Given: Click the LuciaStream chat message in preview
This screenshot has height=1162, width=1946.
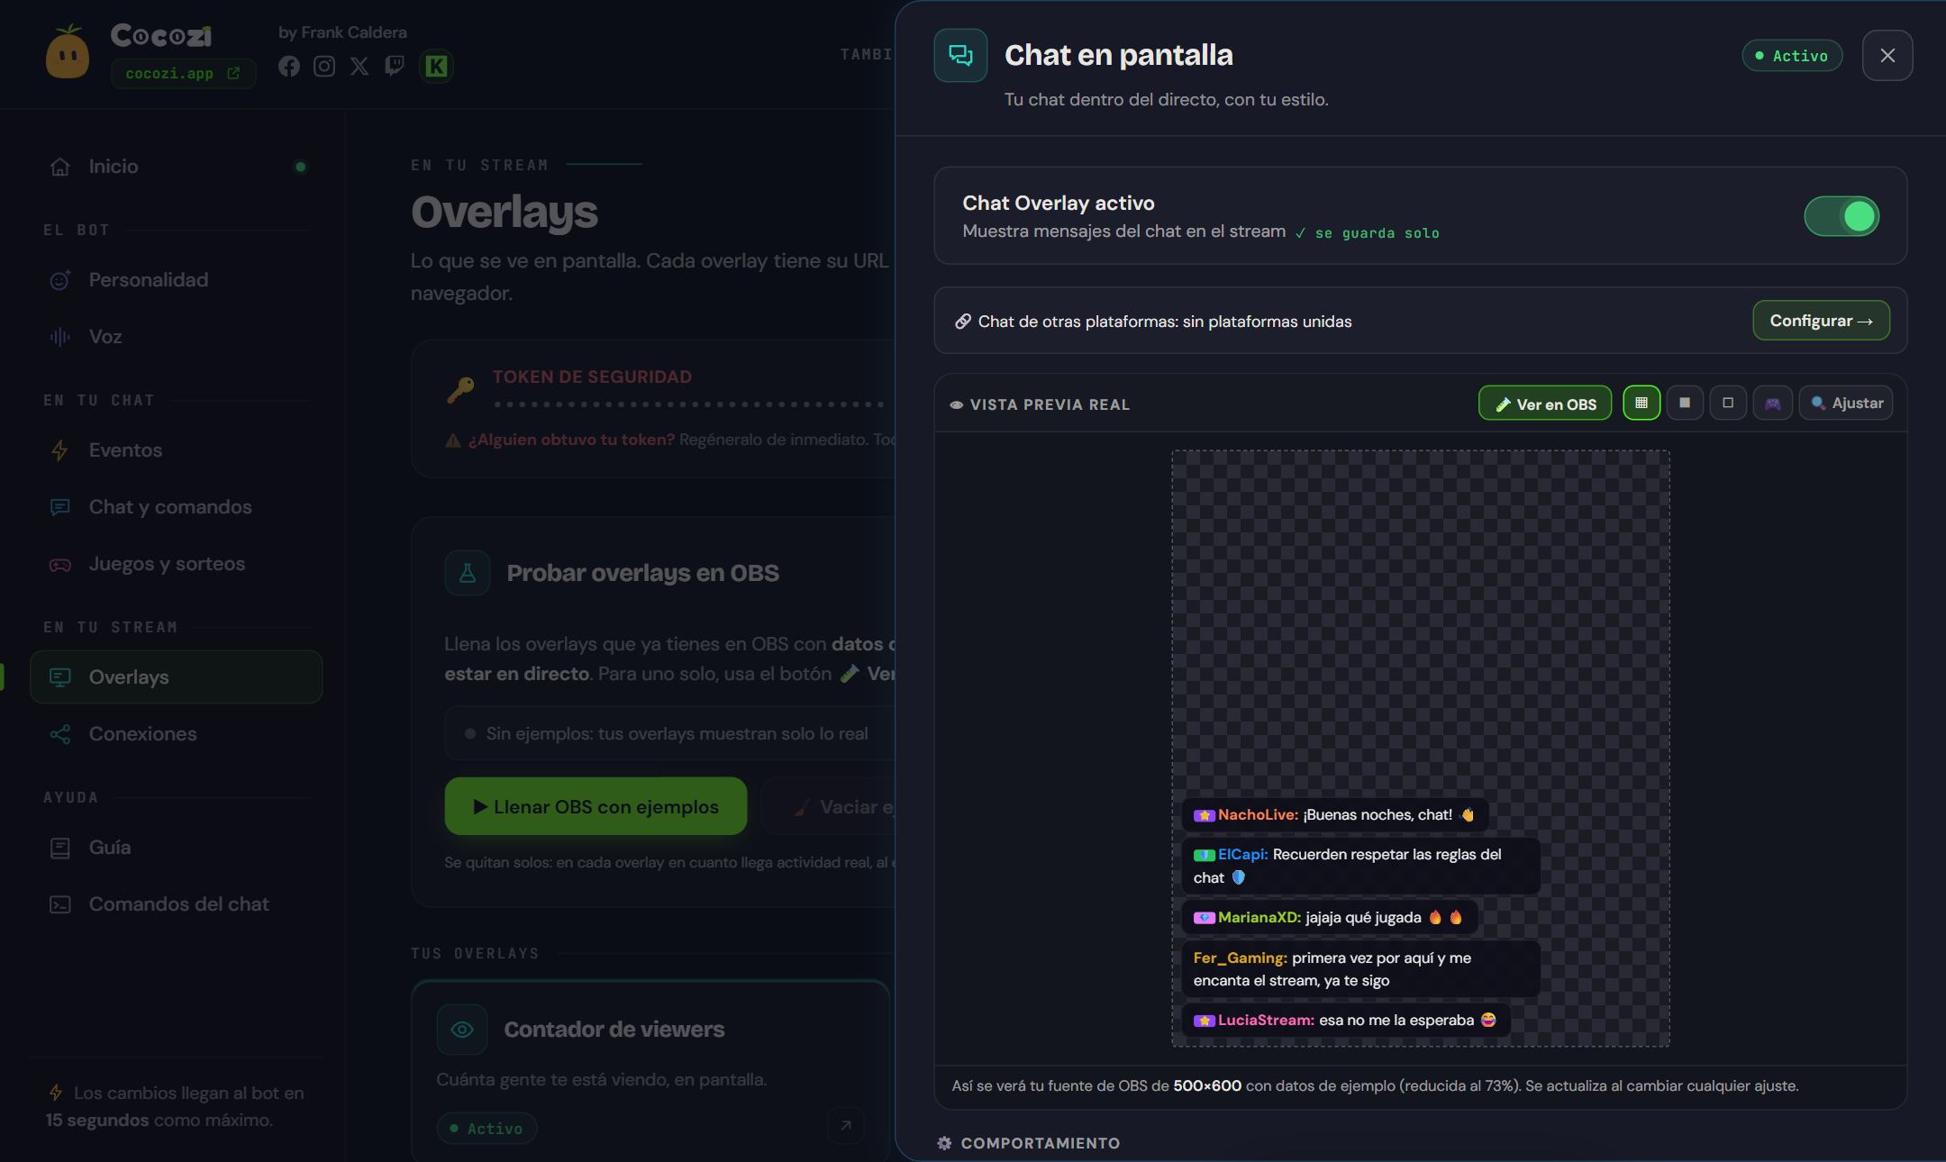Looking at the screenshot, I should click(x=1346, y=1021).
